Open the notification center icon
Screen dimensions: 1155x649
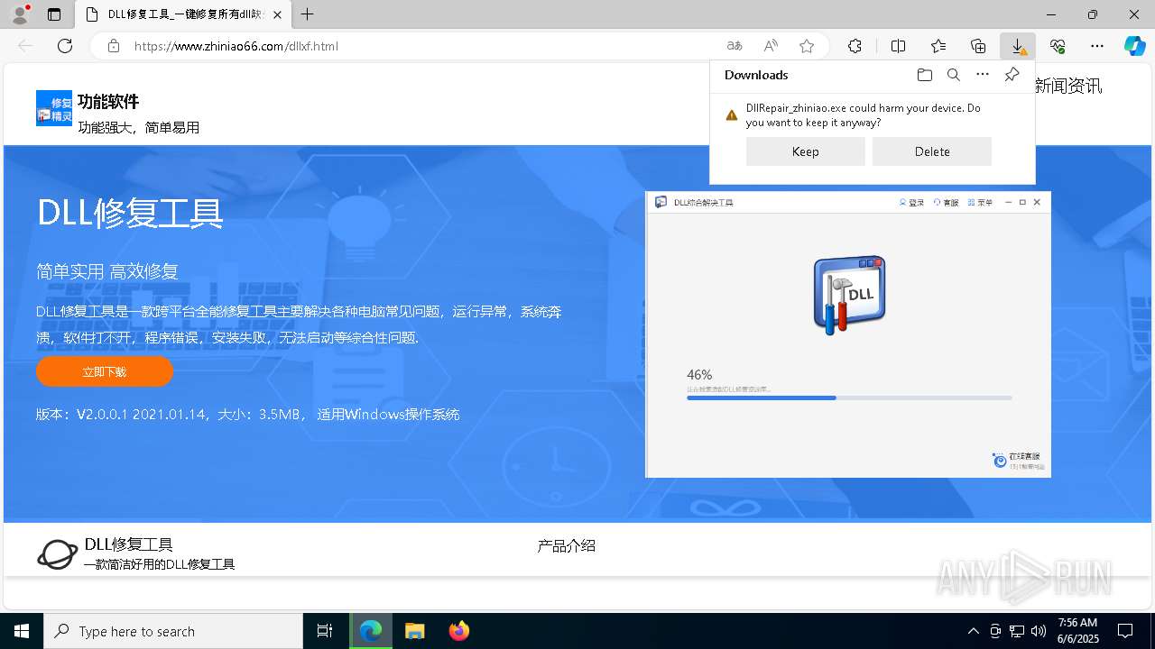(1125, 631)
